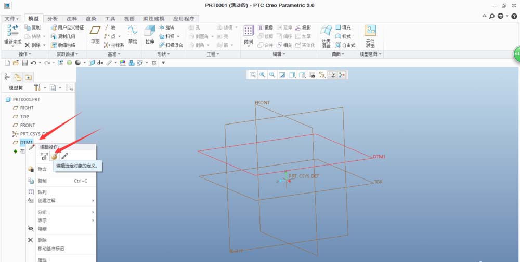Toggle datum display filters in graphics toolbar

(x=321, y=75)
